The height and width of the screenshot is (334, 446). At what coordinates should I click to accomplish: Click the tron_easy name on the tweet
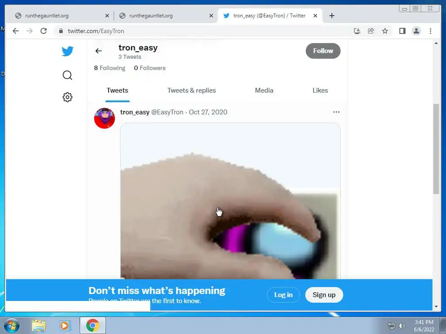coord(135,112)
